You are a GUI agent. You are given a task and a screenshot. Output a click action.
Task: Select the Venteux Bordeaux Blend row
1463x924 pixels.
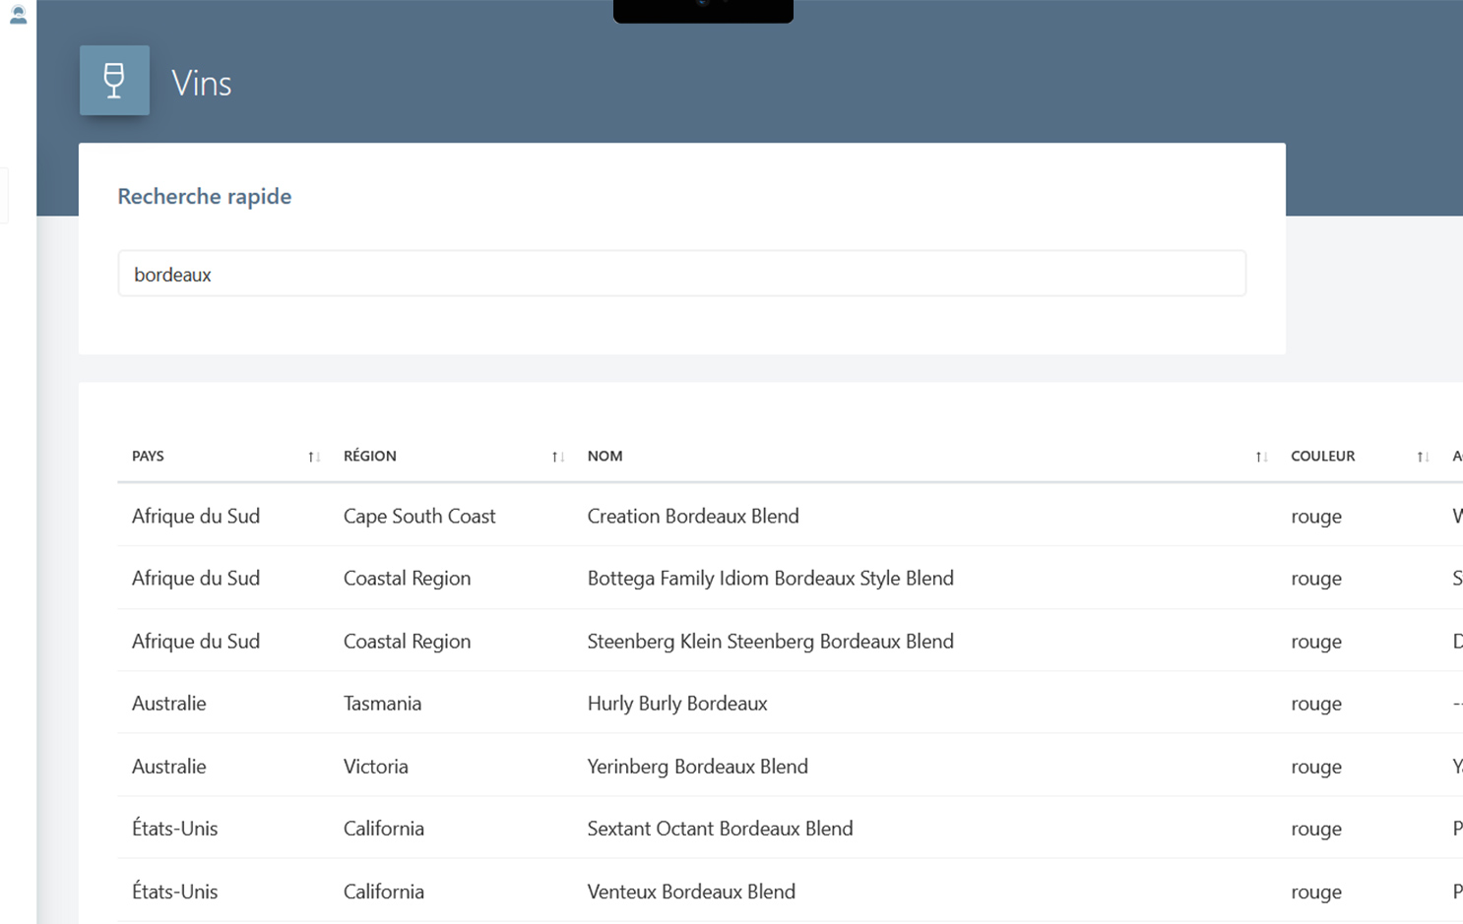click(691, 892)
